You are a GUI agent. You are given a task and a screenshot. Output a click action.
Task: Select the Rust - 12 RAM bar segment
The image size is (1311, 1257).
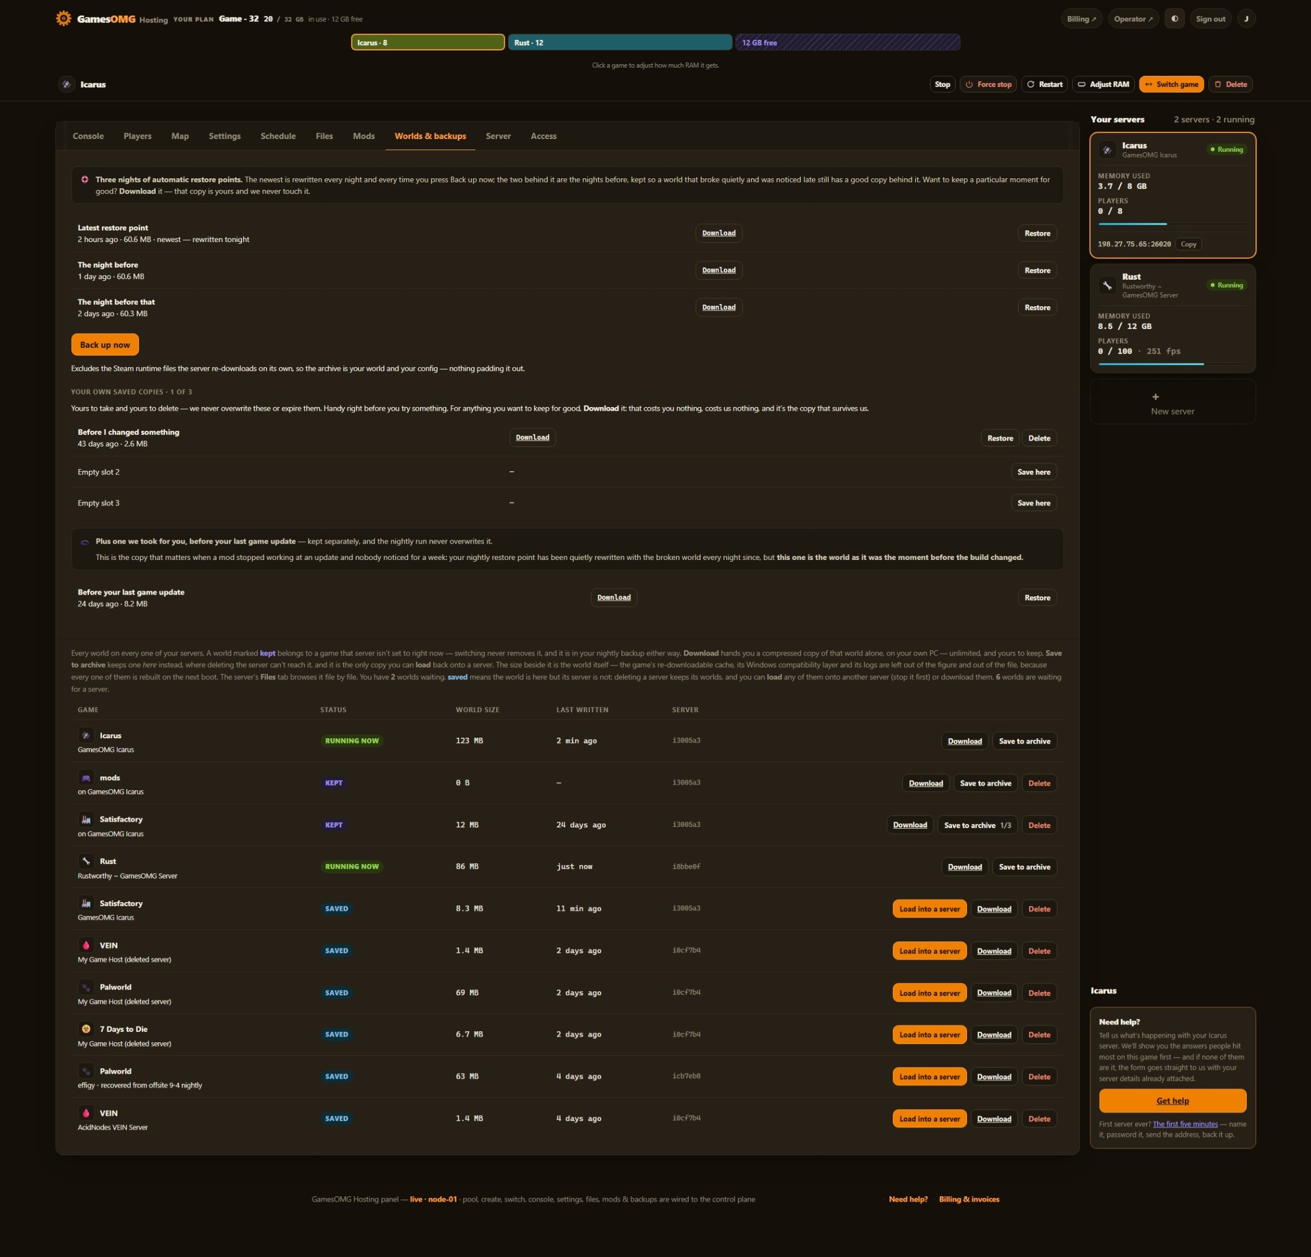point(620,42)
